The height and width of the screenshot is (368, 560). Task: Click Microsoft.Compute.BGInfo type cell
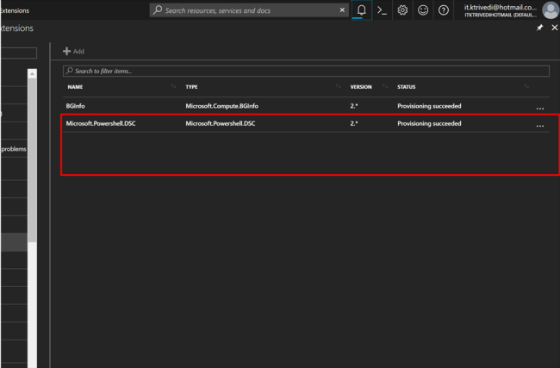click(x=221, y=106)
